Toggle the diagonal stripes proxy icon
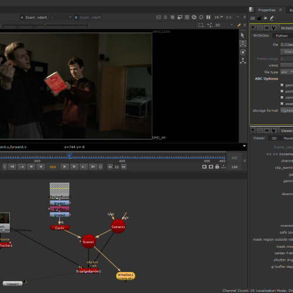This screenshot has height=293, width=293. click(x=172, y=17)
